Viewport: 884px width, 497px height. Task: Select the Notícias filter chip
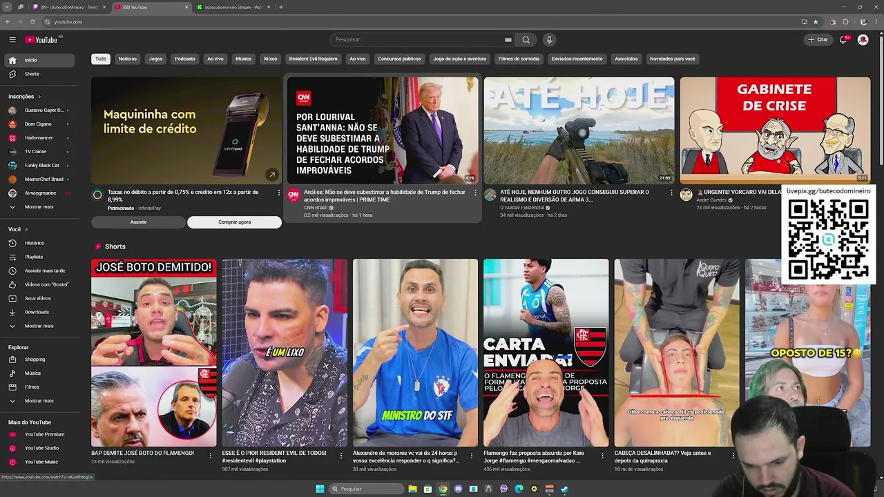128,59
